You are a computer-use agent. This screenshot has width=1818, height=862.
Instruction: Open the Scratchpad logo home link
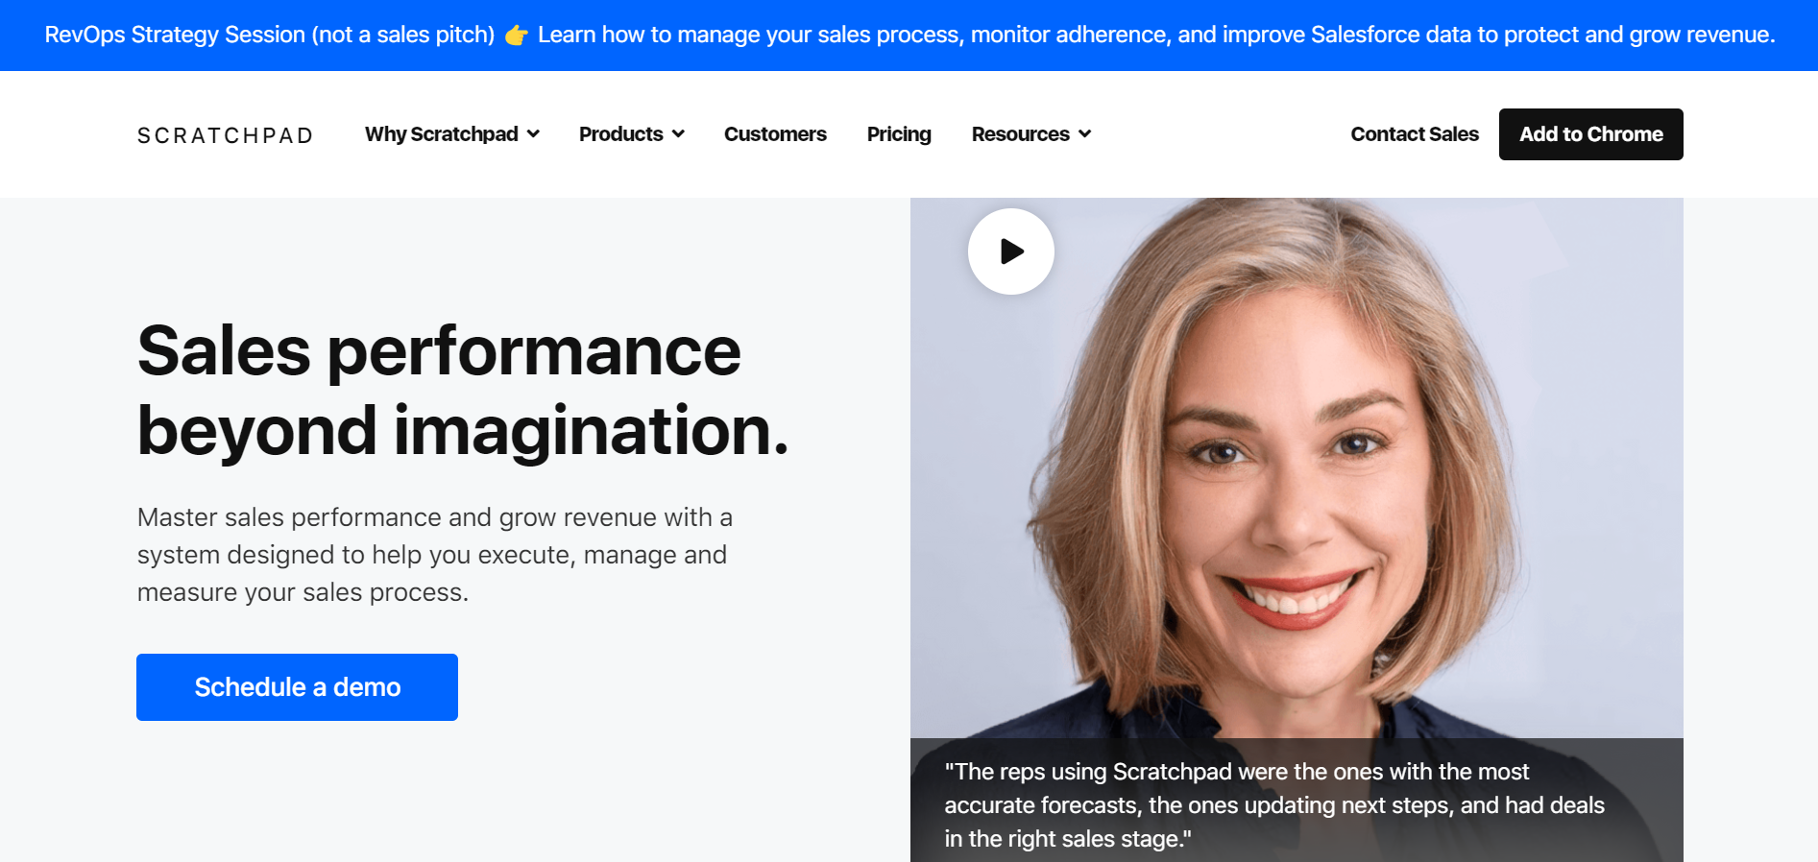coord(226,135)
